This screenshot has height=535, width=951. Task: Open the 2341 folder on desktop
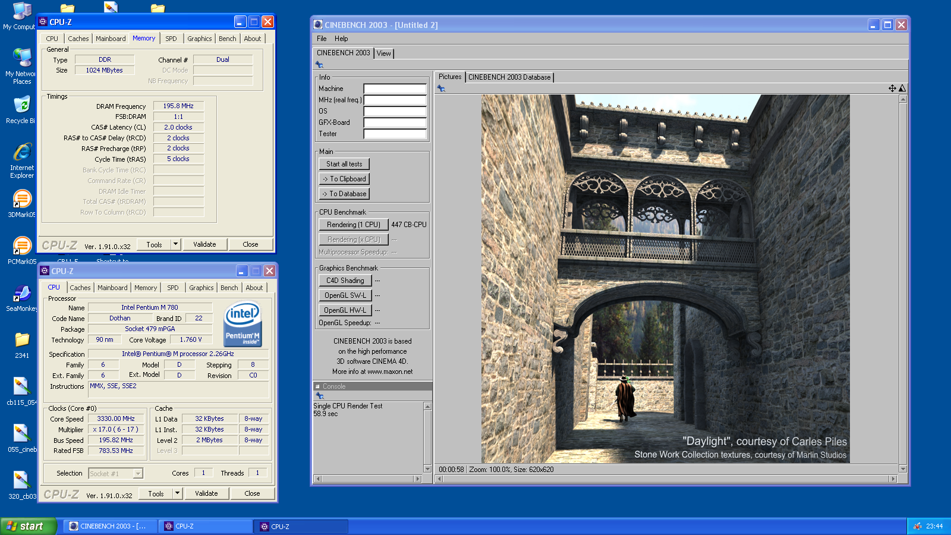pos(22,340)
